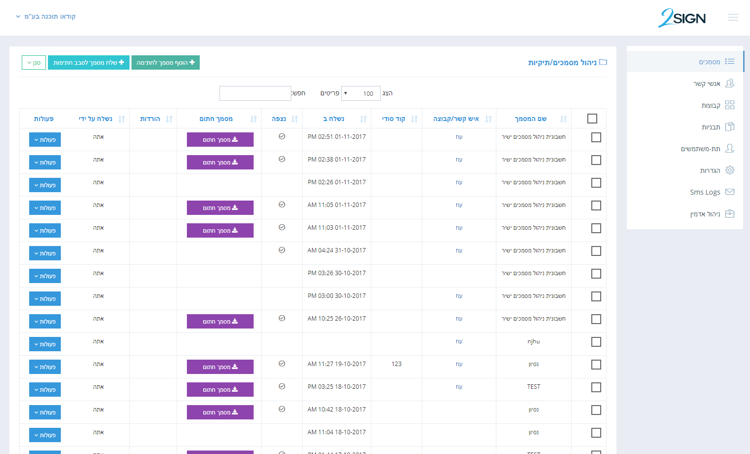Sort by the איש קשר/קבוצה column sort icon
Image resolution: width=750 pixels, height=454 pixels.
(x=488, y=119)
